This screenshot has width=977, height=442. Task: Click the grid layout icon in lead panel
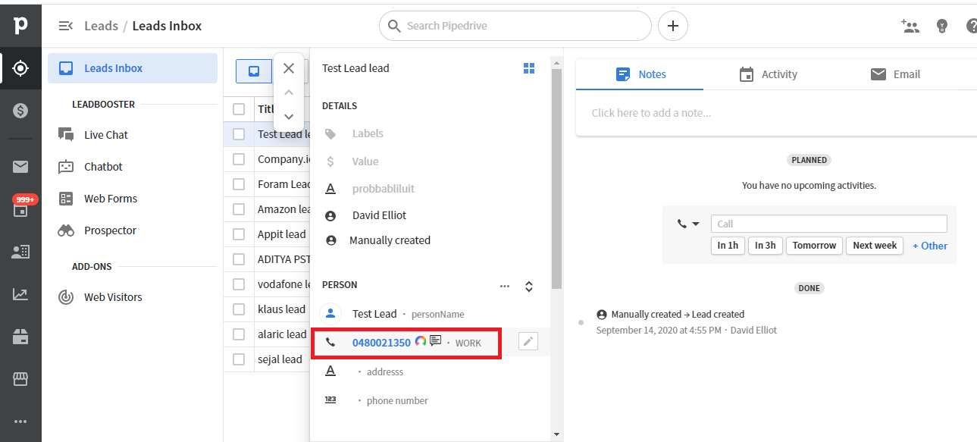coord(529,68)
